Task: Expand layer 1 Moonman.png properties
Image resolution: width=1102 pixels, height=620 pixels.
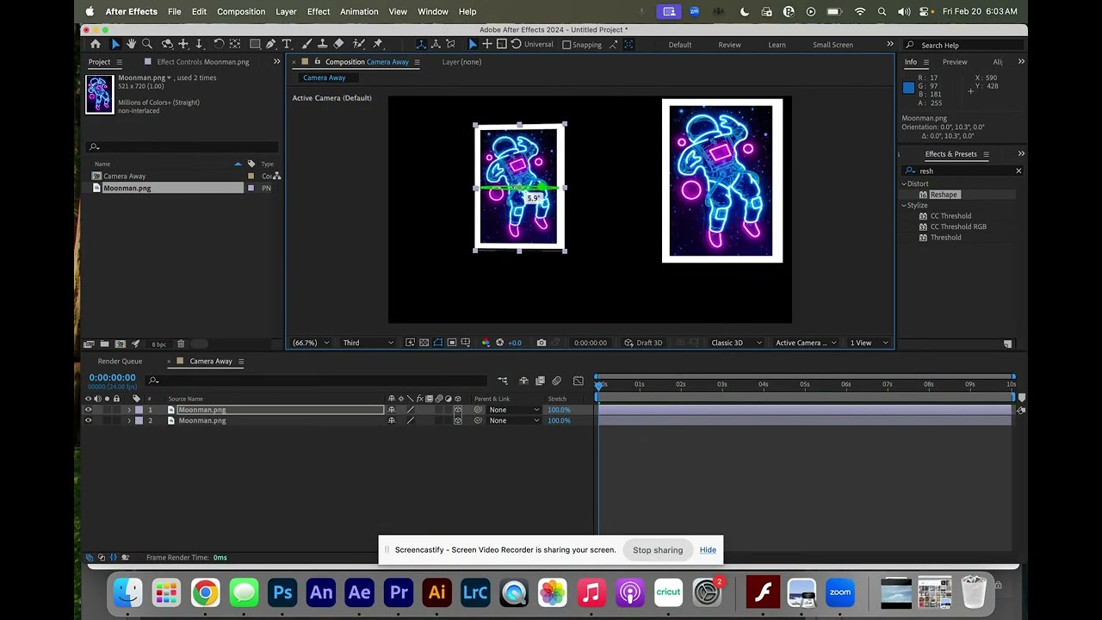Action: (129, 410)
